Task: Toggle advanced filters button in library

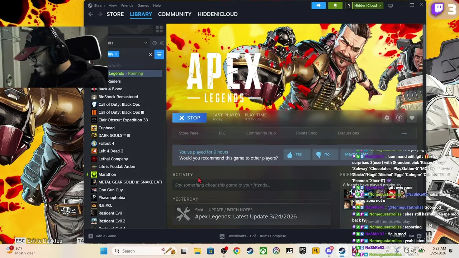Action: tap(159, 54)
